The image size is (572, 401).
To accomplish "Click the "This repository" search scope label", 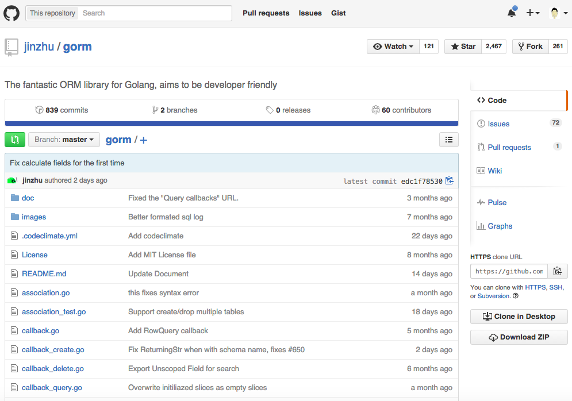I will click(x=52, y=13).
